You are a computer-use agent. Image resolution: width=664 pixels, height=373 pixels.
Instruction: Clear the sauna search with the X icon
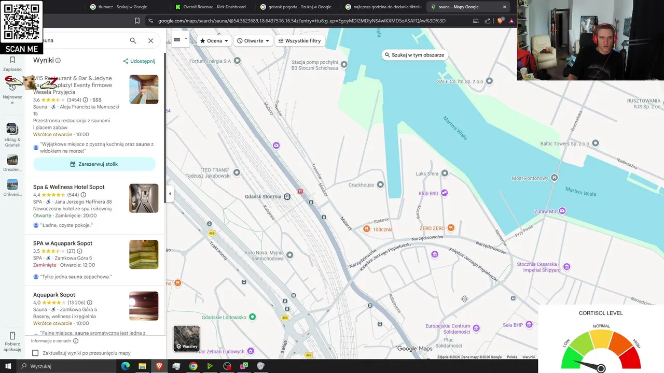tap(150, 40)
